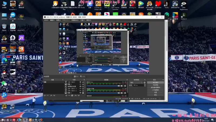Toggle visibility eye of 音频输出采集 source
The width and height of the screenshot is (216, 122).
click(x=80, y=86)
